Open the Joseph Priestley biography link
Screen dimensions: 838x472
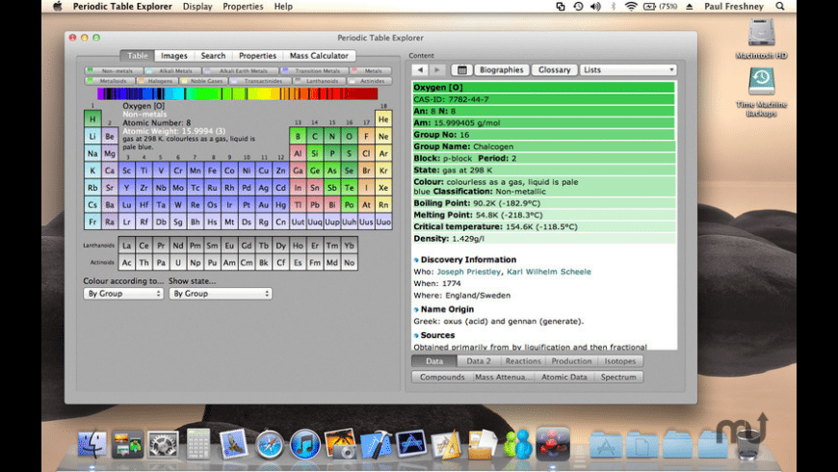(x=469, y=272)
